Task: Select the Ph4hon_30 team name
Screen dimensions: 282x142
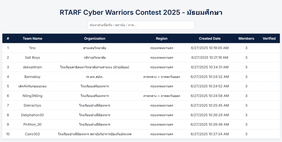Action: [x=32, y=124]
